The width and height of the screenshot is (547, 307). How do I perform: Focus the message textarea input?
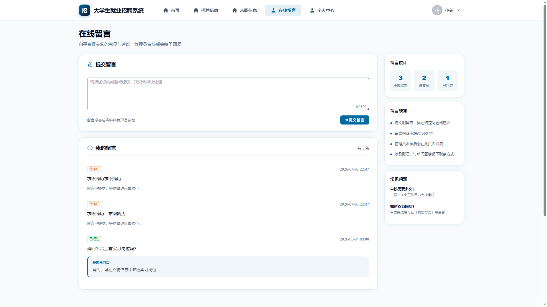point(228,94)
